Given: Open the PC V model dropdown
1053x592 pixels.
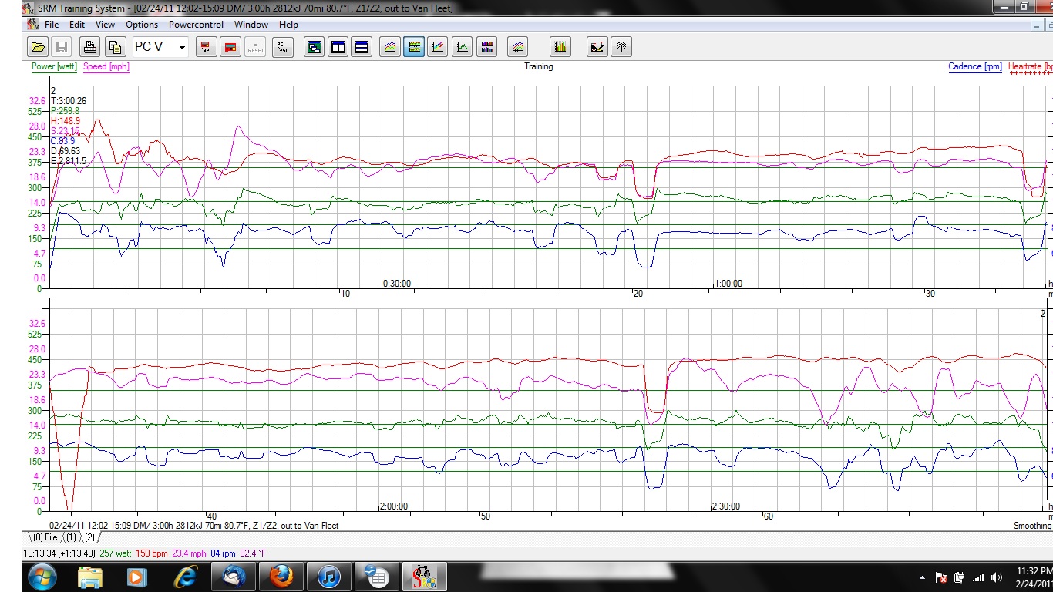Looking at the screenshot, I should 182,47.
